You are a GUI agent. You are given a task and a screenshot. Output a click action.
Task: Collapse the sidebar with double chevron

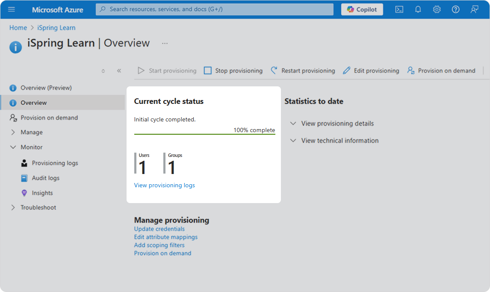click(119, 71)
